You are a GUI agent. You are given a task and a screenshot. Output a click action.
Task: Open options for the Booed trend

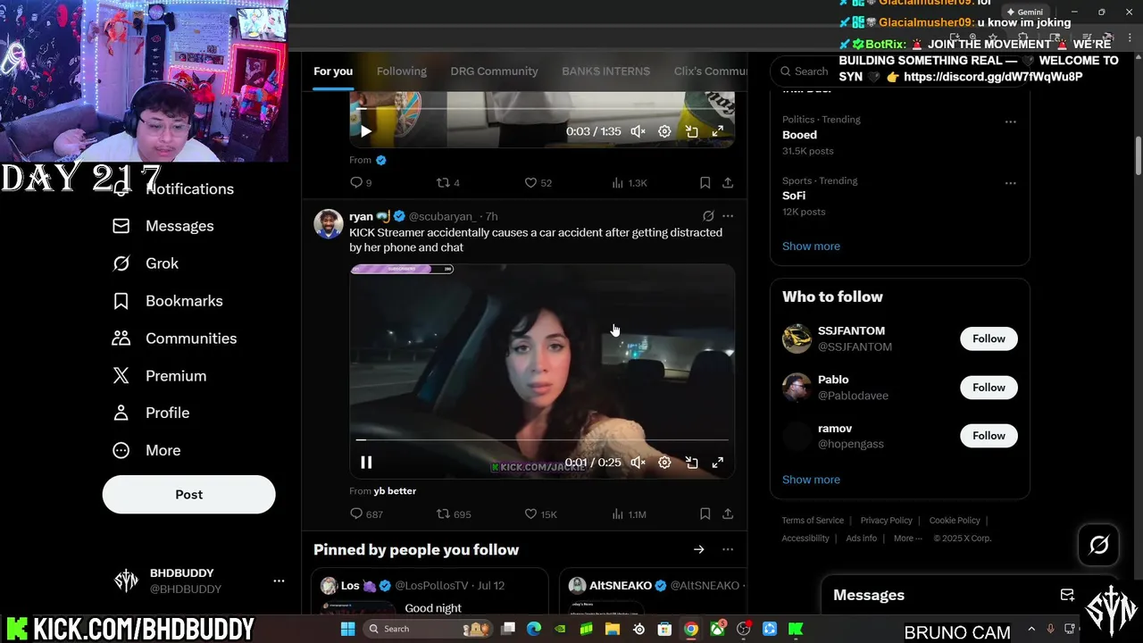[1011, 121]
